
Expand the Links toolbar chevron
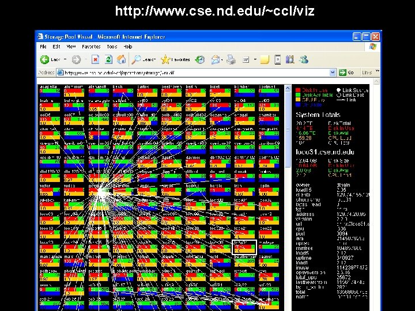coord(377,71)
